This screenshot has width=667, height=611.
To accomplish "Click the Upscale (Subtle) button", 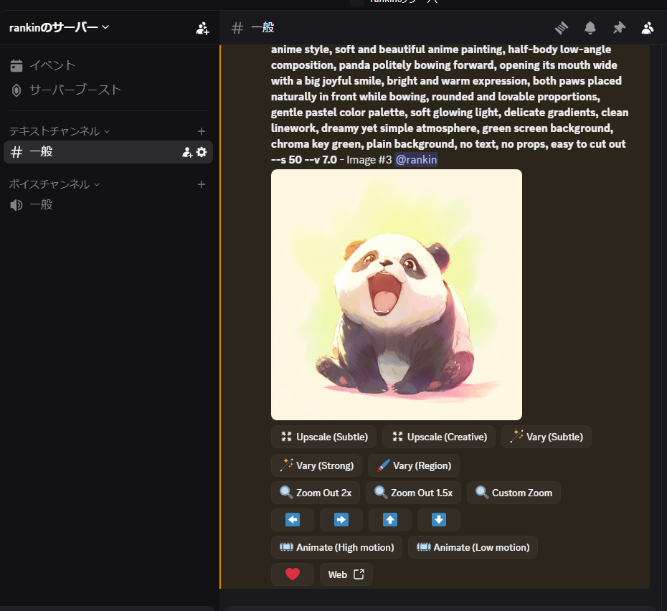I will [323, 437].
